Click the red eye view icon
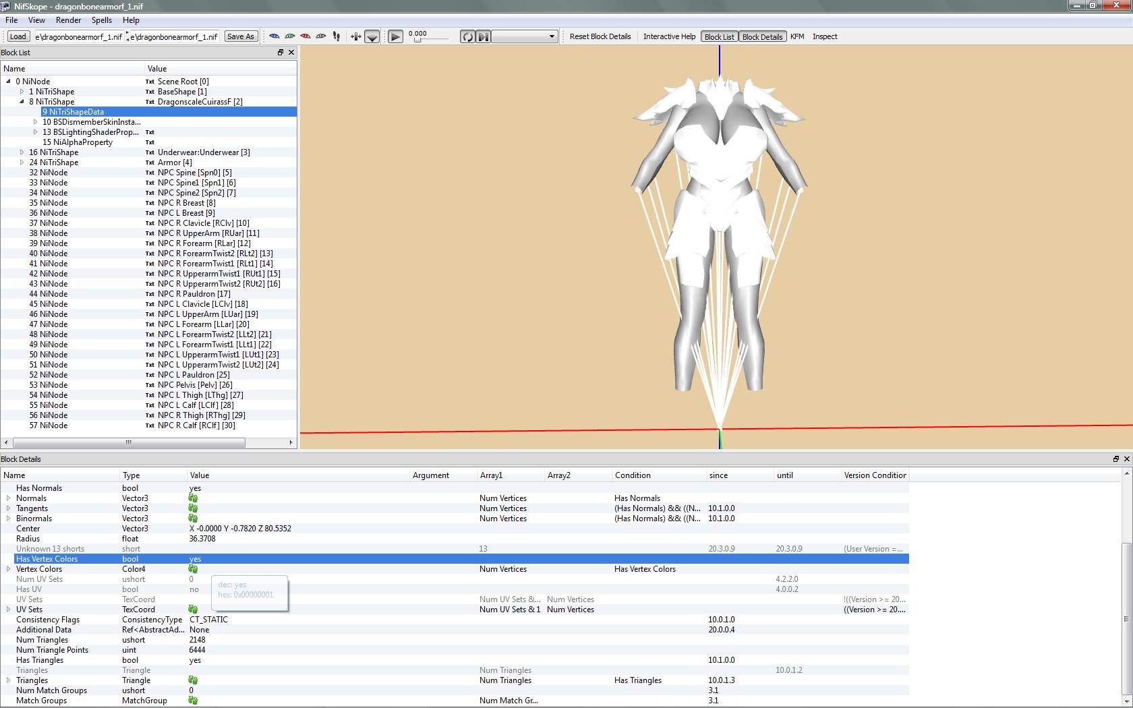The height and width of the screenshot is (708, 1133). pyautogui.click(x=306, y=36)
